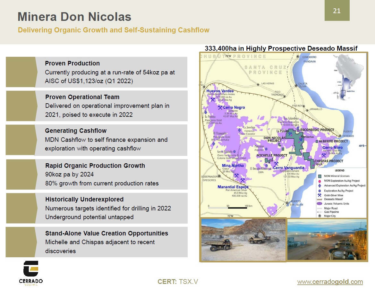Click the "Huevos Verdes" map label
375x290 pixels.
coord(220,91)
